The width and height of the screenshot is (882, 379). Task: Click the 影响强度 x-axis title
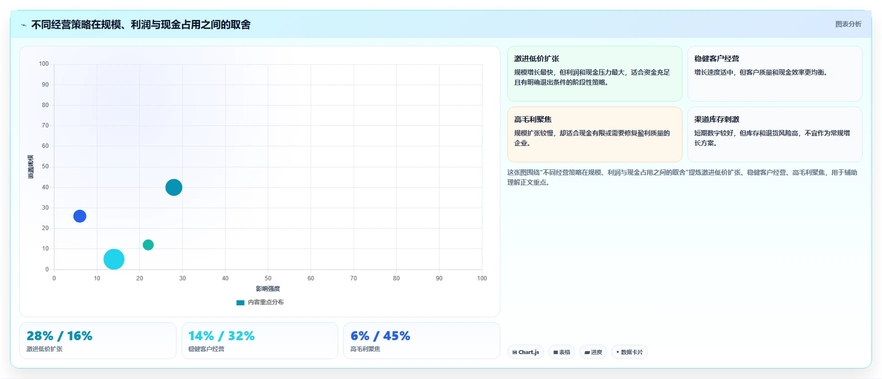pos(268,289)
